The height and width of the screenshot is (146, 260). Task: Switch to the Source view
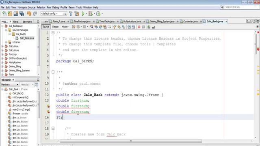(46, 27)
